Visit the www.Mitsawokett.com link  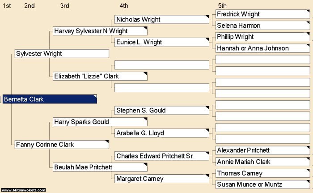click(x=24, y=190)
